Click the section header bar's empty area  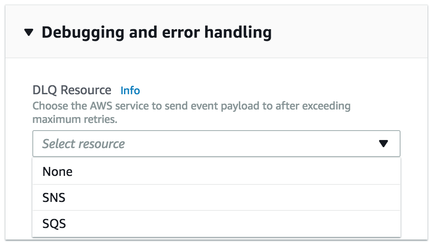(x=350, y=33)
